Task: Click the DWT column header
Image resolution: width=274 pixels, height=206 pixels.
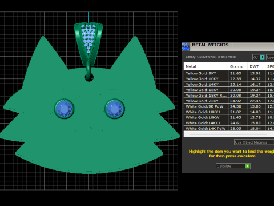Action: click(x=256, y=66)
